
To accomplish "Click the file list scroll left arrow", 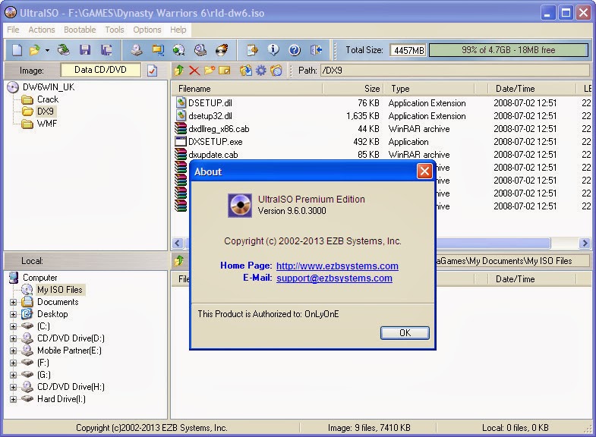I will [x=178, y=243].
